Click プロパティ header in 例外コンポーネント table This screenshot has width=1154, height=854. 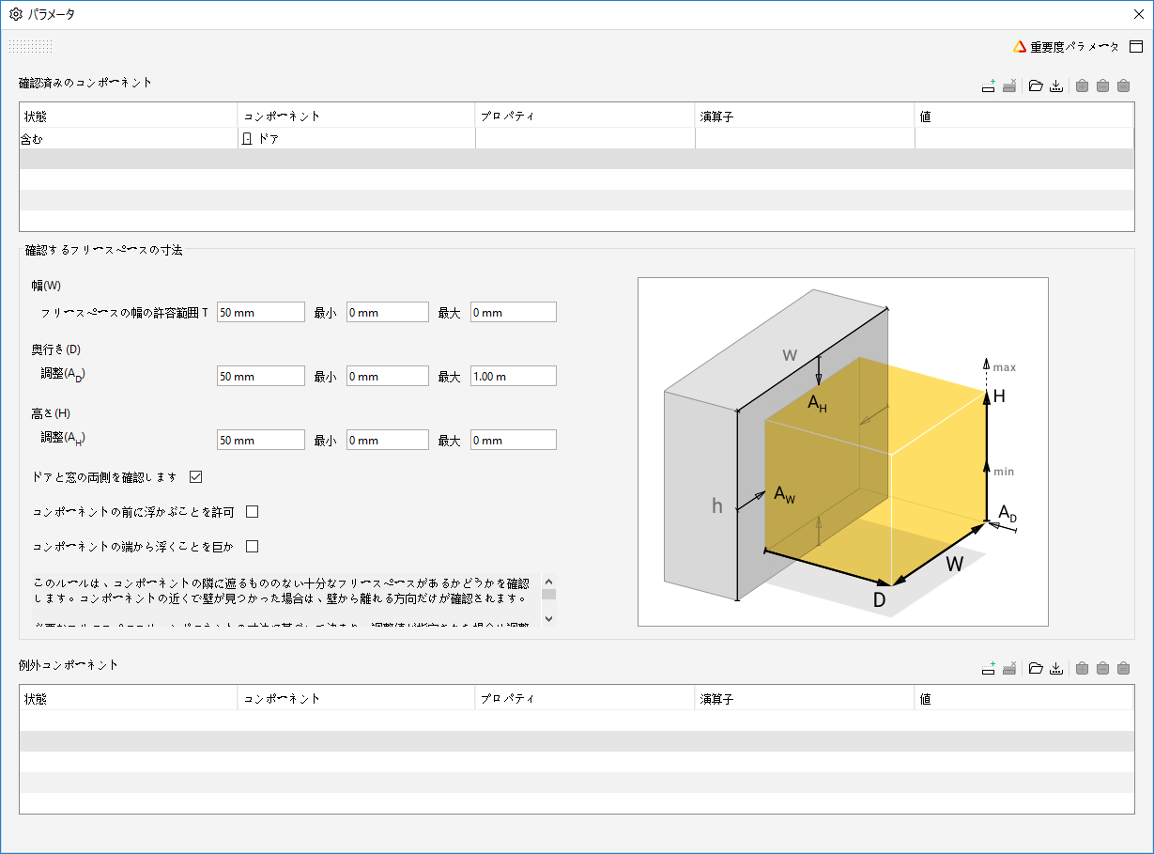click(586, 698)
